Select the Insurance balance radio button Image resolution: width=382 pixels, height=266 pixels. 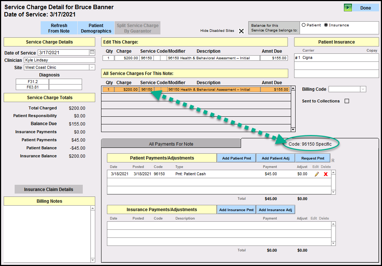tap(326, 25)
